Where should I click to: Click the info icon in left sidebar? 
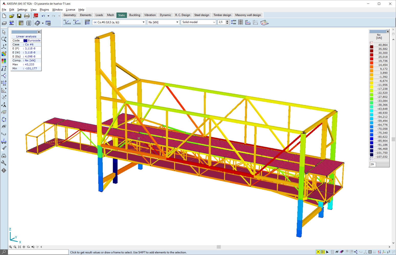pyautogui.click(x=4, y=170)
